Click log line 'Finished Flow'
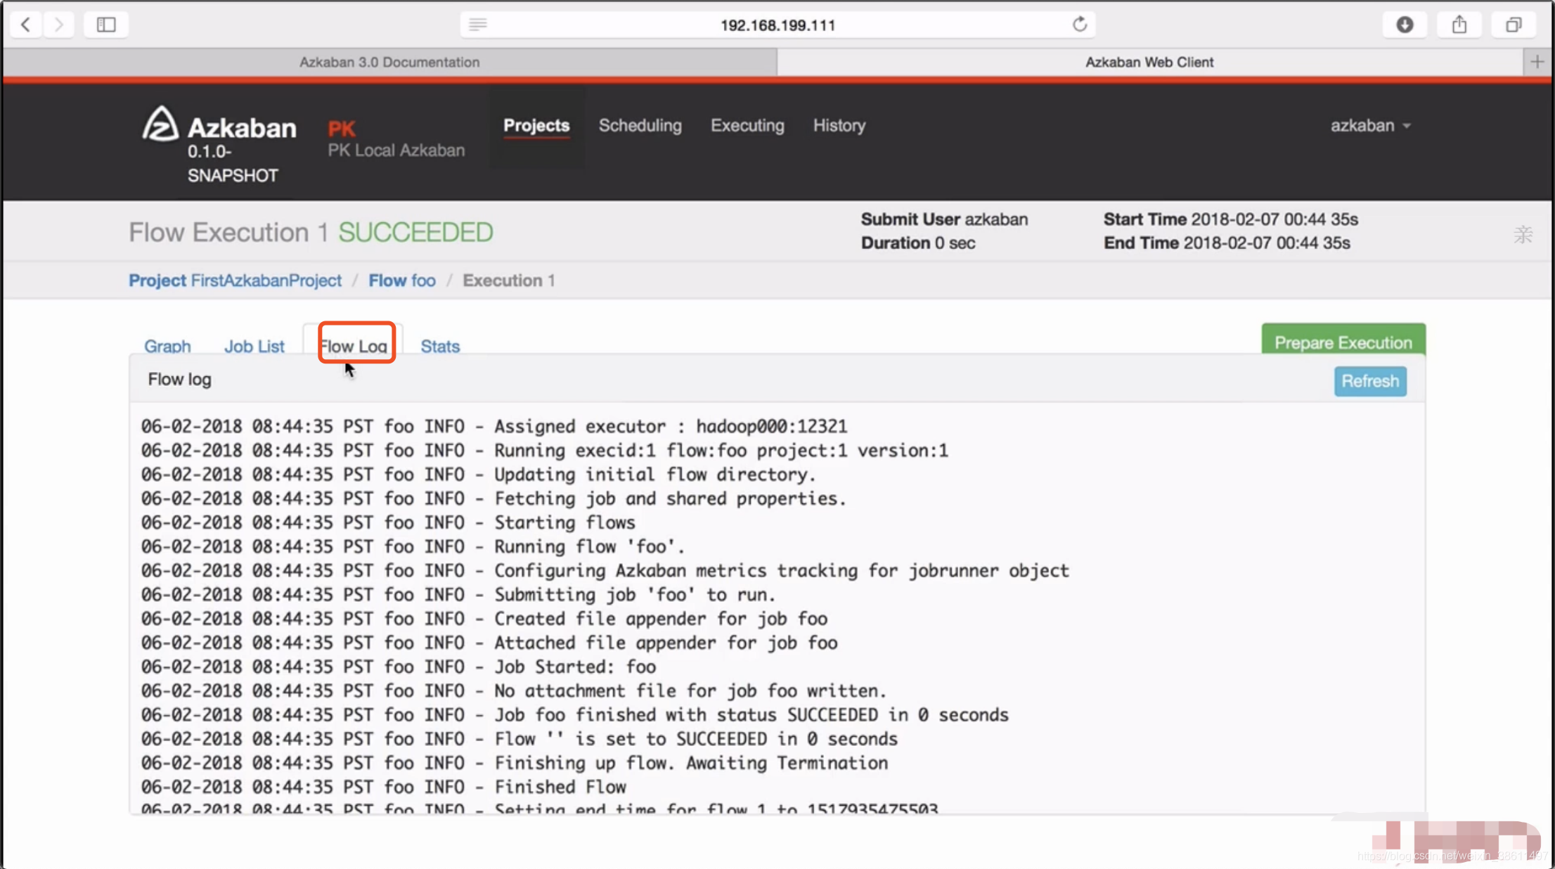This screenshot has height=869, width=1555. [384, 786]
